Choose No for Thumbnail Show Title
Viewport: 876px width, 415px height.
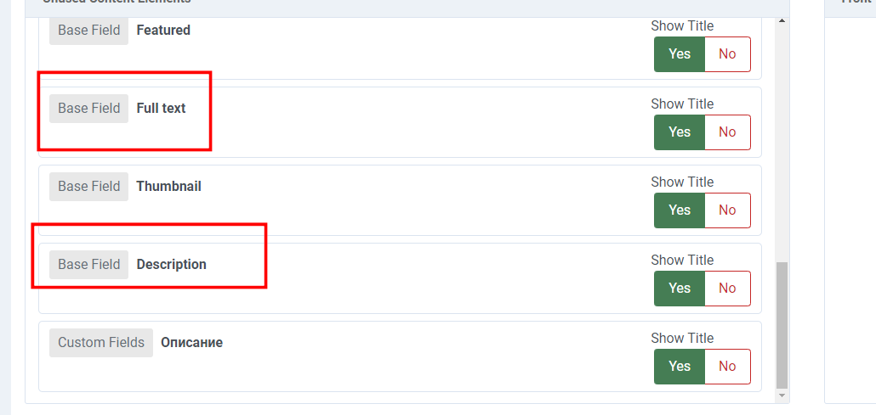coord(727,210)
